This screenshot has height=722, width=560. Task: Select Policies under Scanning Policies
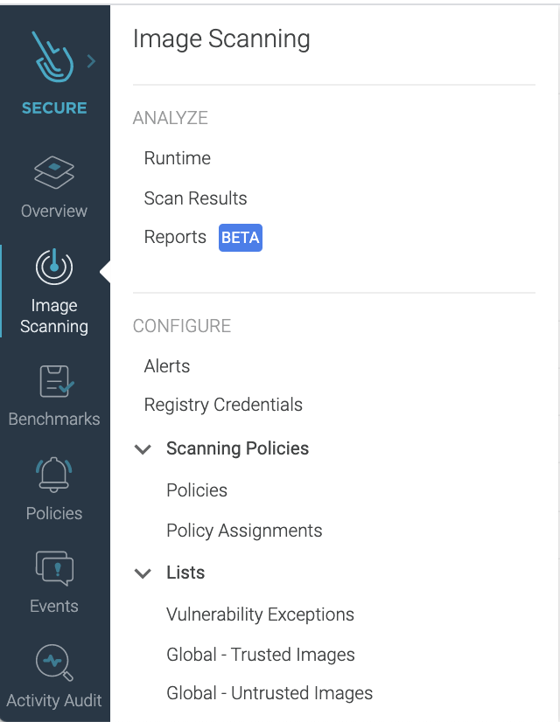point(197,490)
